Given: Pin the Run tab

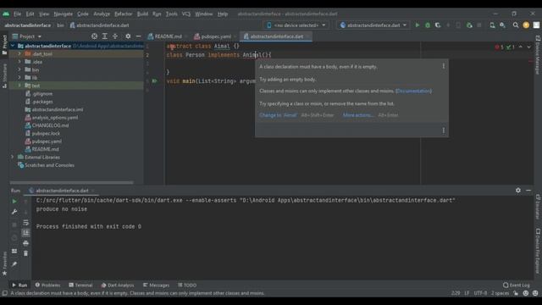Looking at the screenshot, I should pos(14,264).
